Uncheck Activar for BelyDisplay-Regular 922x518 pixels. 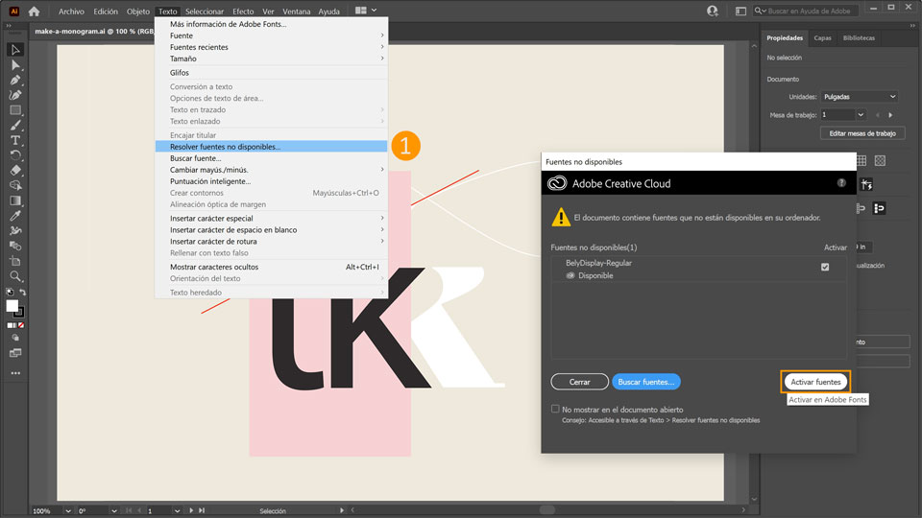[x=825, y=267]
